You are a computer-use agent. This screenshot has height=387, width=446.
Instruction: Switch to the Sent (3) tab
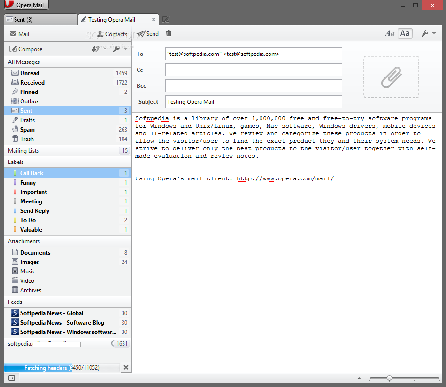[x=40, y=19]
